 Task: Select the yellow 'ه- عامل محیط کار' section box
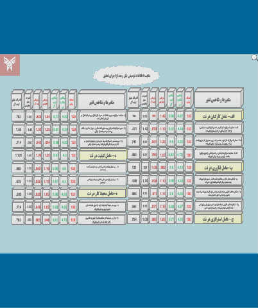point(103,194)
